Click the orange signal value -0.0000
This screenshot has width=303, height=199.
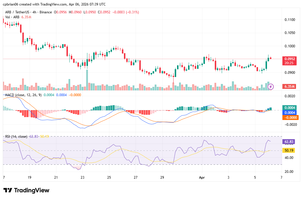[290, 118]
